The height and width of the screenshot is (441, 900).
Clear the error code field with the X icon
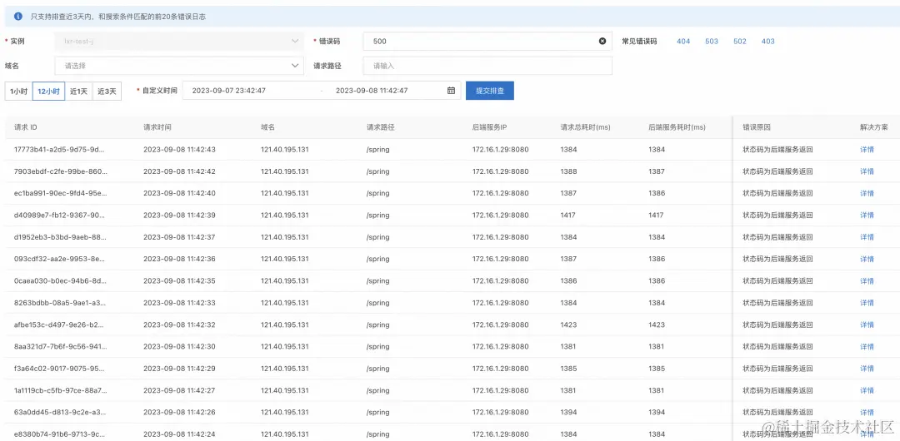click(x=602, y=42)
